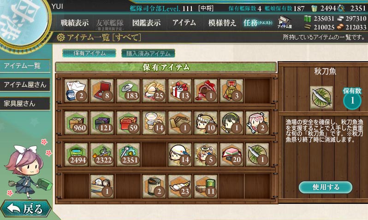Switch to 購入済みアイテム tab
The width and height of the screenshot is (368, 220).
pyautogui.click(x=148, y=53)
